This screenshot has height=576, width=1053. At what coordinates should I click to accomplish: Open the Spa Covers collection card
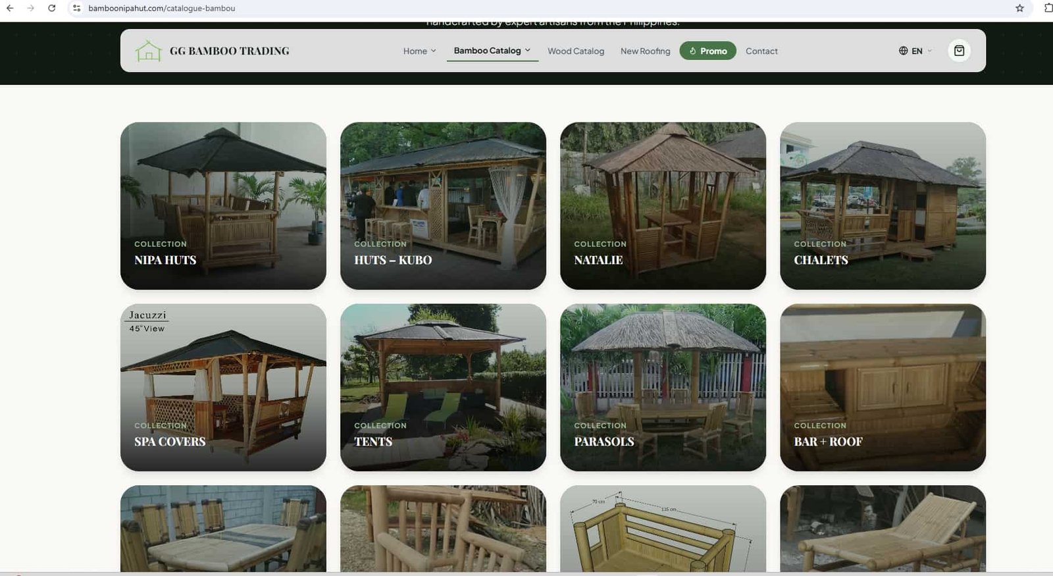[223, 387]
